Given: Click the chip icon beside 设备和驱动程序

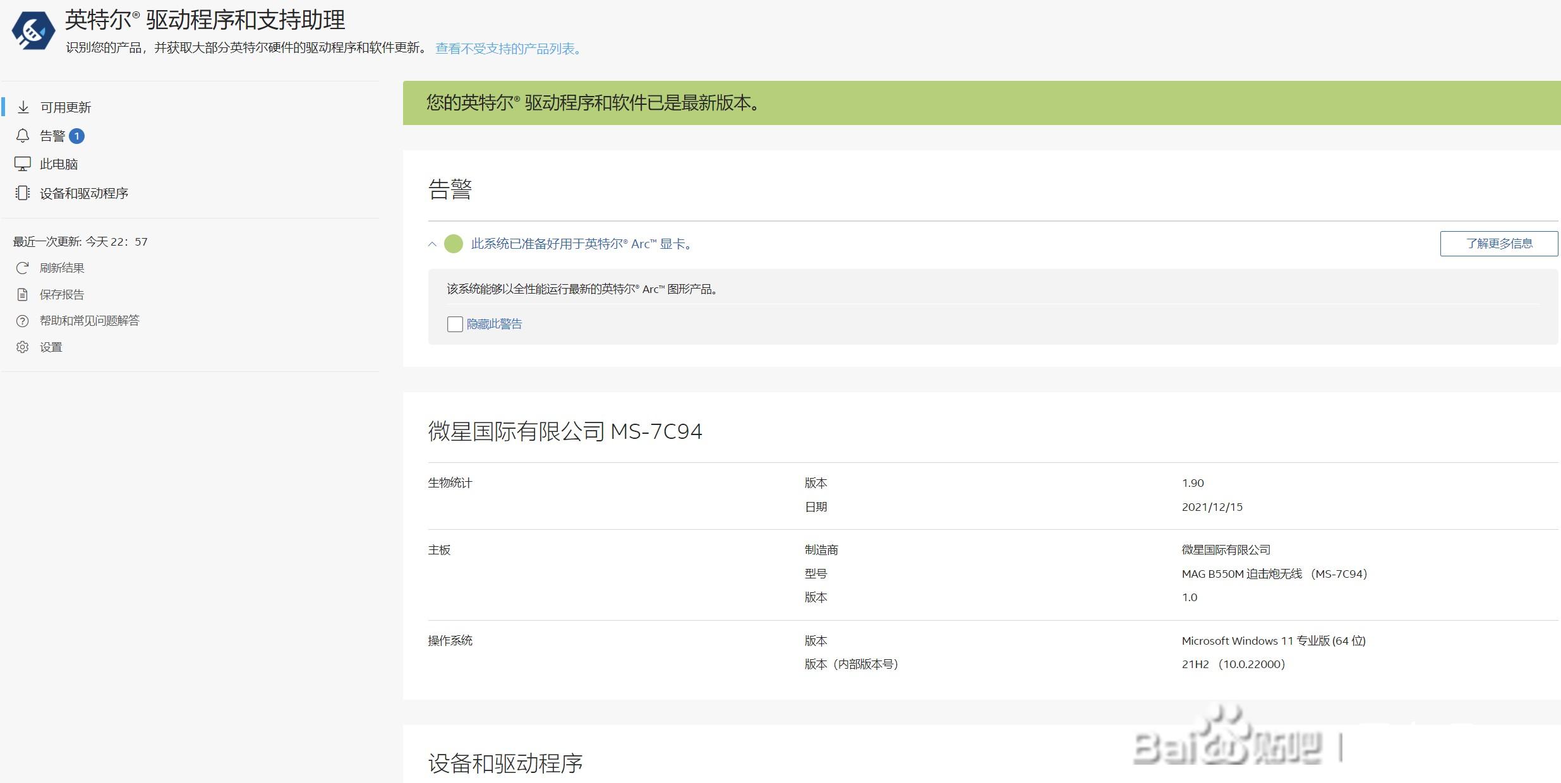Looking at the screenshot, I should (23, 193).
